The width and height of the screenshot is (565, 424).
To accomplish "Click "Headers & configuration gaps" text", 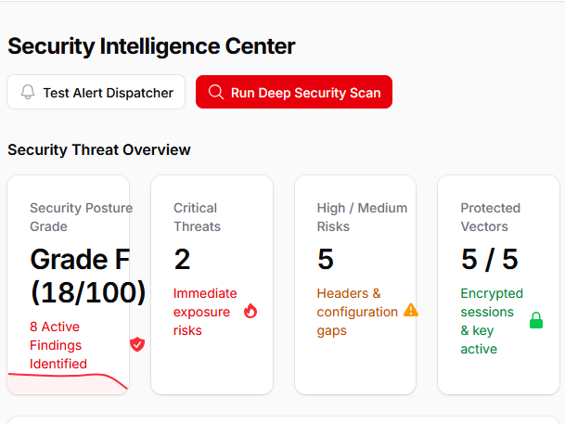I will [x=357, y=312].
